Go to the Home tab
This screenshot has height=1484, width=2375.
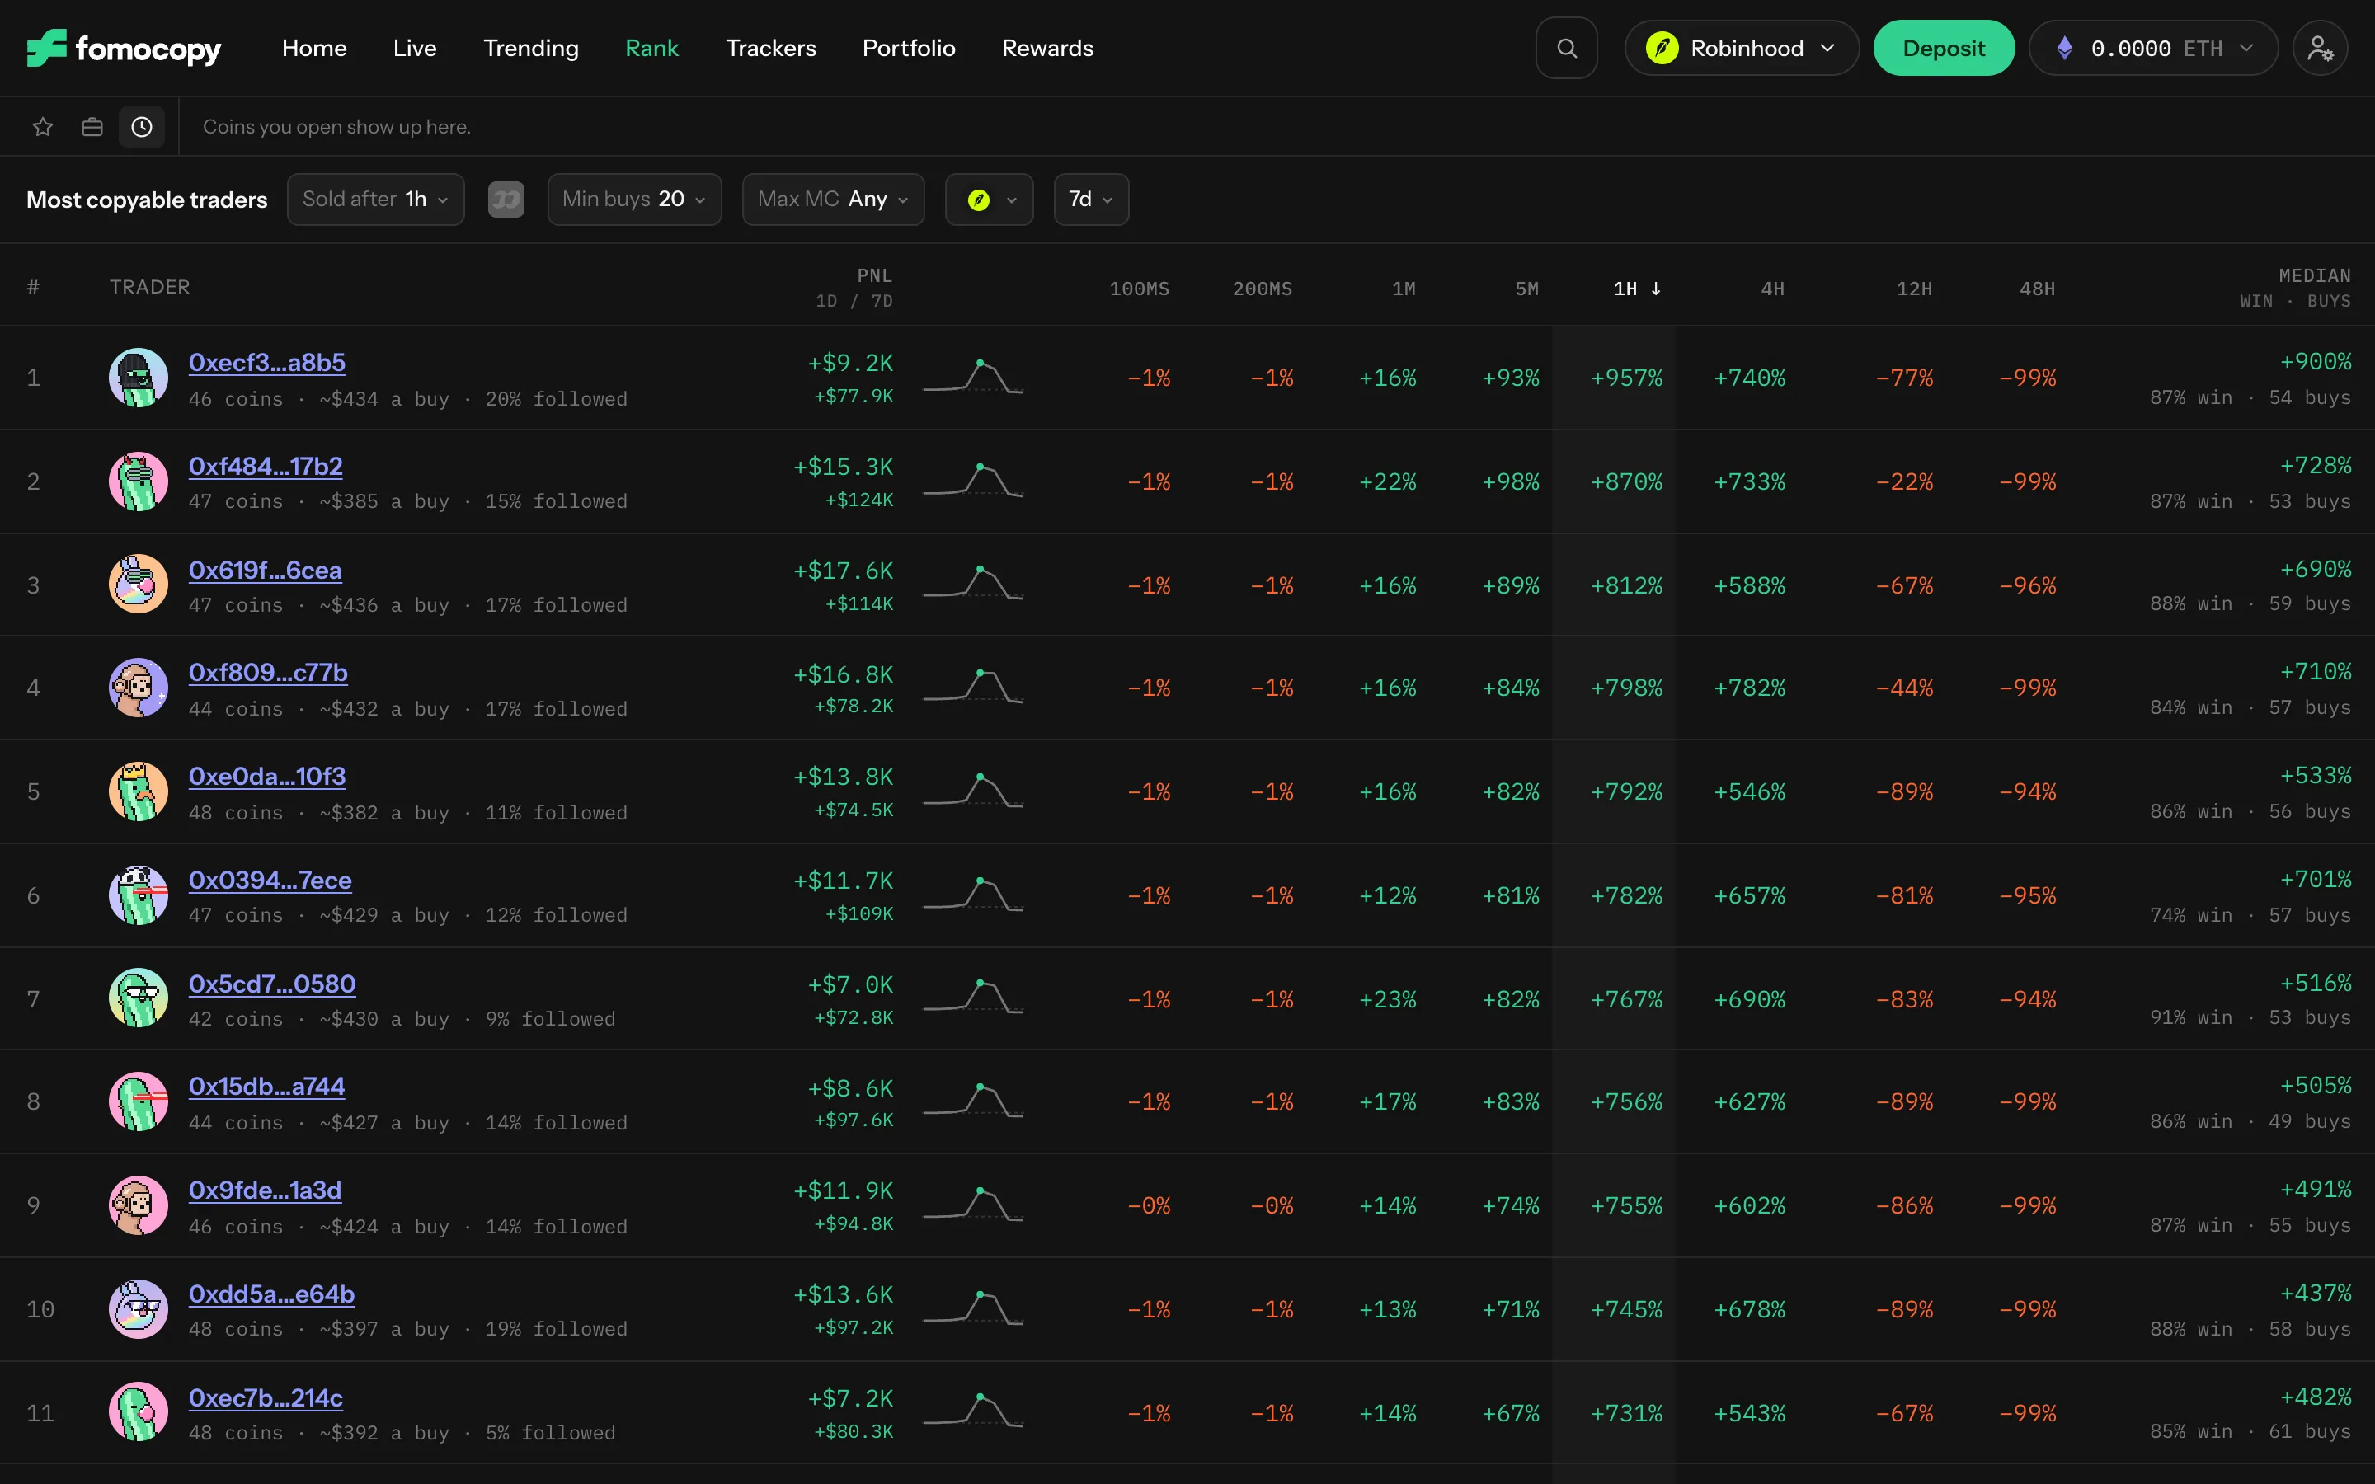314,48
